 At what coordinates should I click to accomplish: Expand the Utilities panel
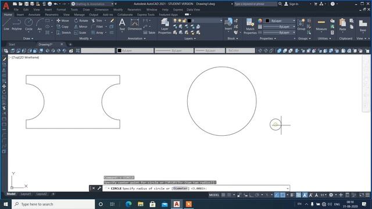pos(324,38)
